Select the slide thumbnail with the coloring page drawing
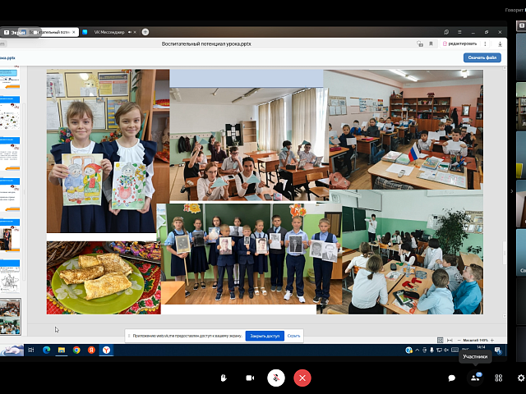The height and width of the screenshot is (394, 526). click(x=10, y=277)
